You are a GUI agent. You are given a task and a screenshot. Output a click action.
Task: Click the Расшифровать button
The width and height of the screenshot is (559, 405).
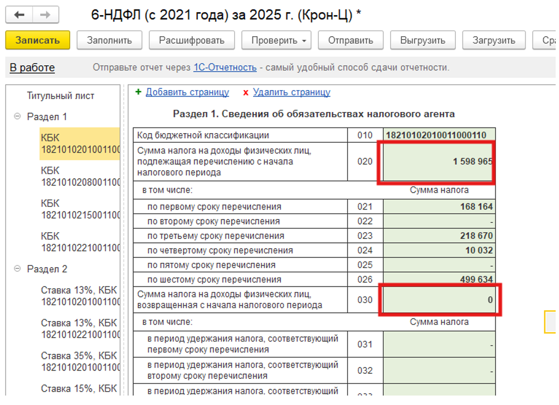(191, 40)
